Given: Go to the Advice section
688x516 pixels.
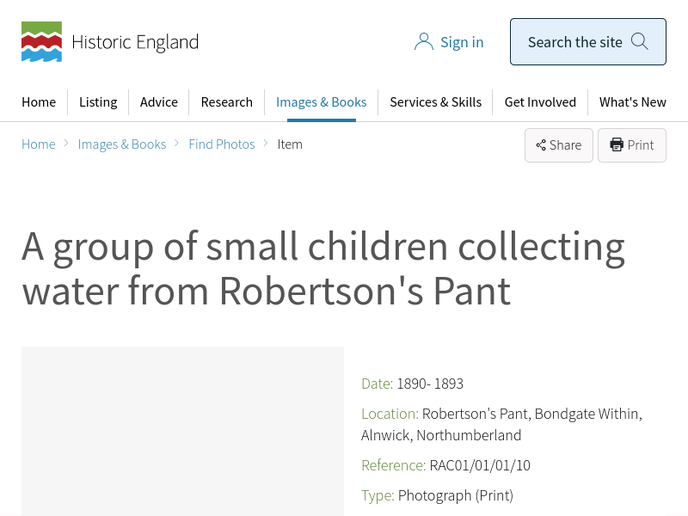Looking at the screenshot, I should (x=159, y=101).
